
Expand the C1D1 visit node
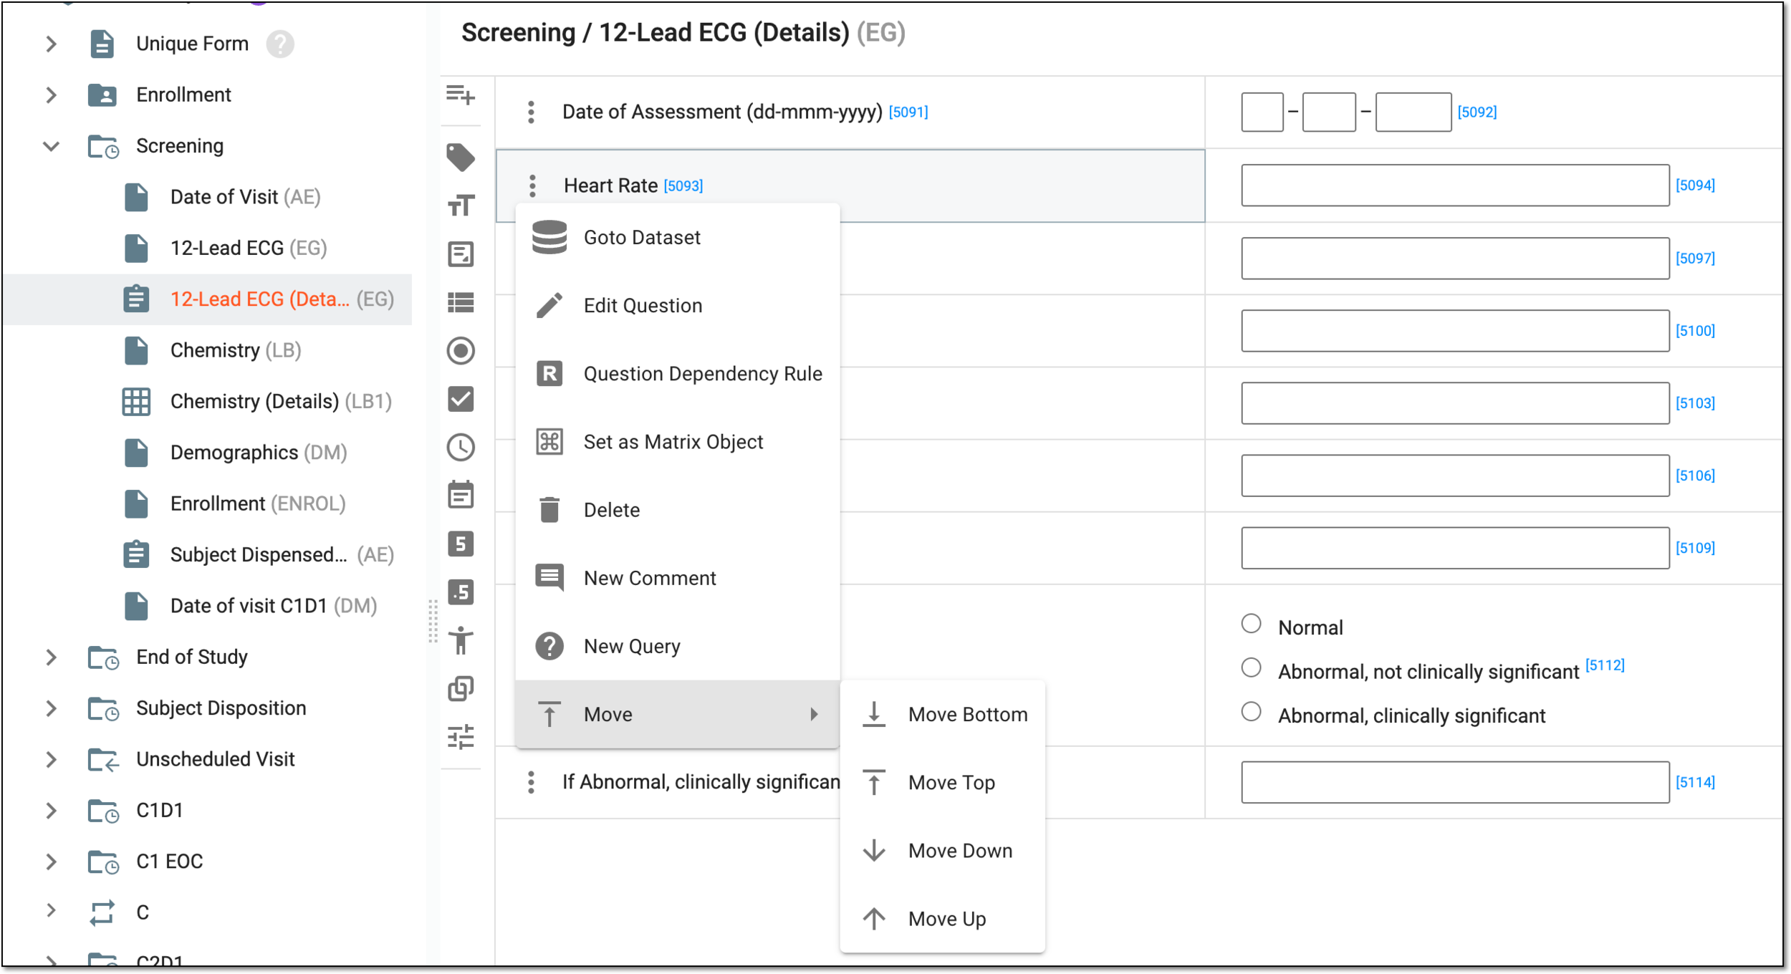pos(51,811)
